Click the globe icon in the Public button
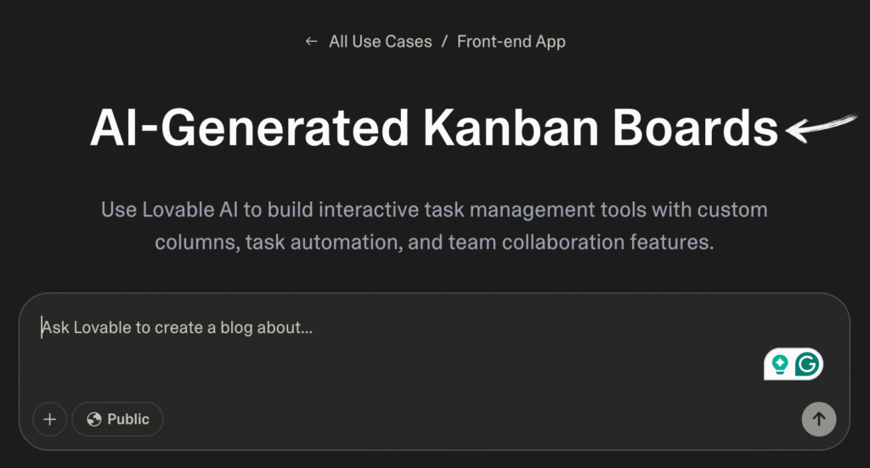The width and height of the screenshot is (870, 468). pos(94,419)
